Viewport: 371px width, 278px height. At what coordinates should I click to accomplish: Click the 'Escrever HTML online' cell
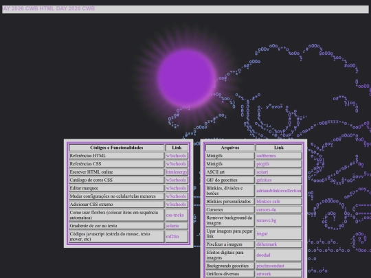click(116, 172)
